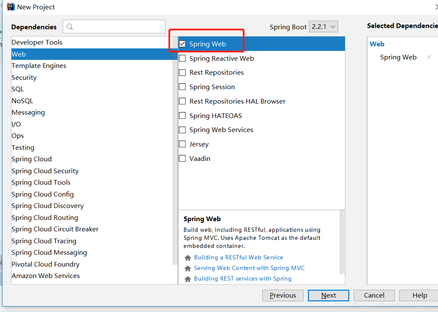Open Building a RESTful Web Service link
The width and height of the screenshot is (438, 312).
click(x=239, y=257)
